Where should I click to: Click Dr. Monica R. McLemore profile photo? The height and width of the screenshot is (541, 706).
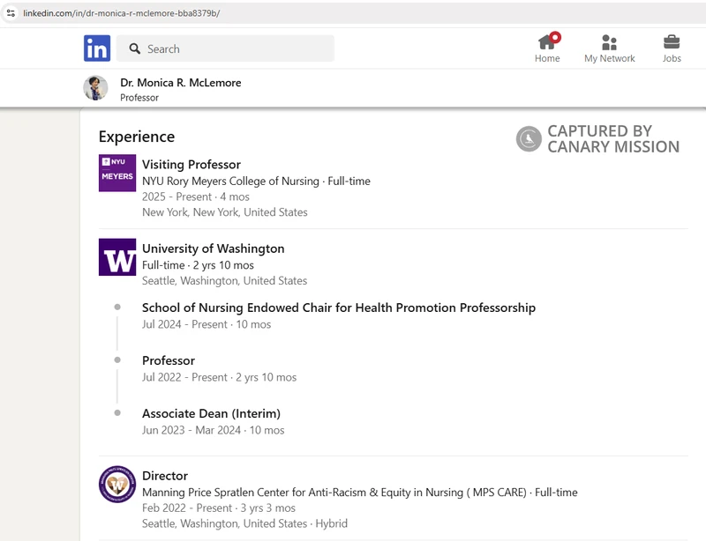coord(95,88)
